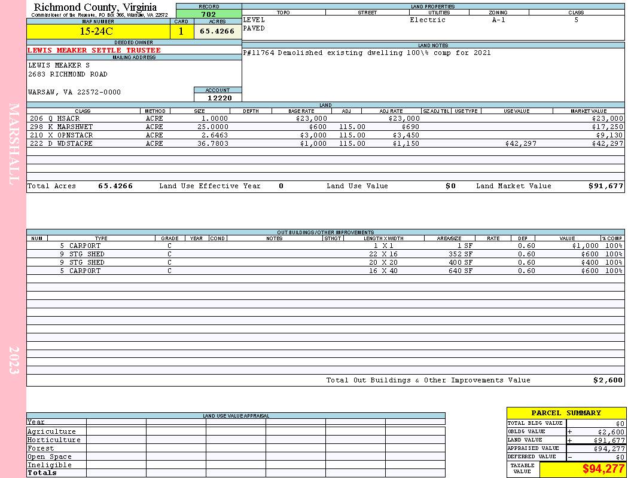
Task: Click the card number 1
Action: tap(181, 31)
